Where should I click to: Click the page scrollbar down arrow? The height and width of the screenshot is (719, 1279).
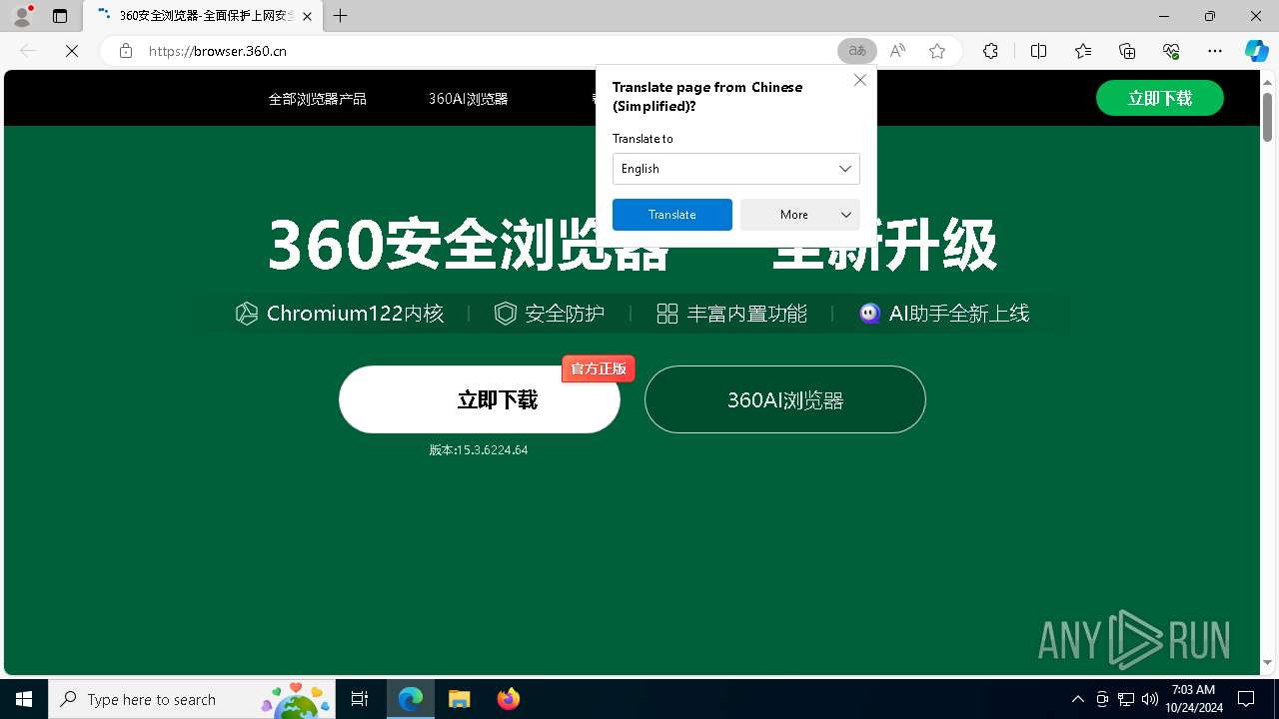[x=1269, y=662]
